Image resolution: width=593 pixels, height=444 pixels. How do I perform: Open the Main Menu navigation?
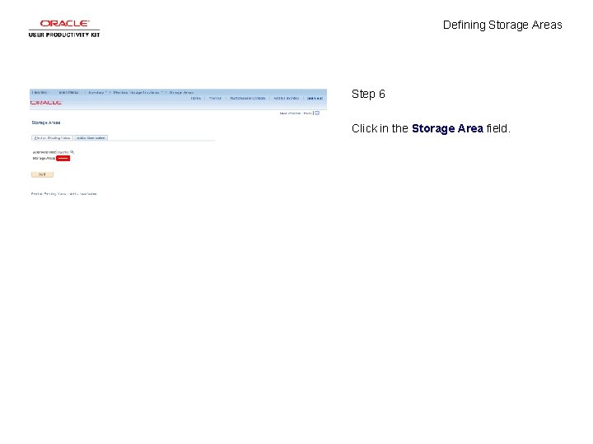pyautogui.click(x=68, y=92)
